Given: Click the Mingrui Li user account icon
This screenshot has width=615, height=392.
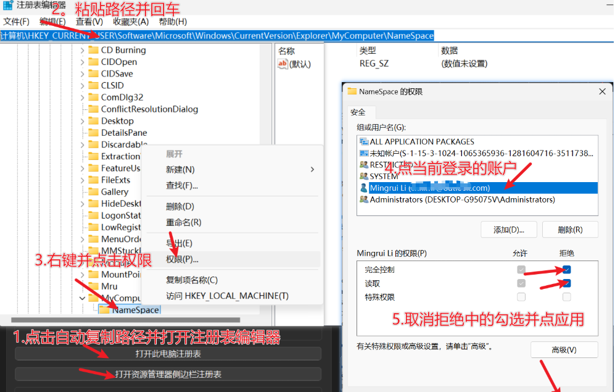Looking at the screenshot, I should (x=365, y=188).
